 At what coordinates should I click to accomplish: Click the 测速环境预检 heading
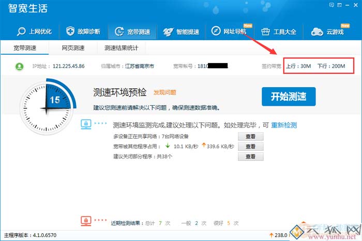click(119, 92)
